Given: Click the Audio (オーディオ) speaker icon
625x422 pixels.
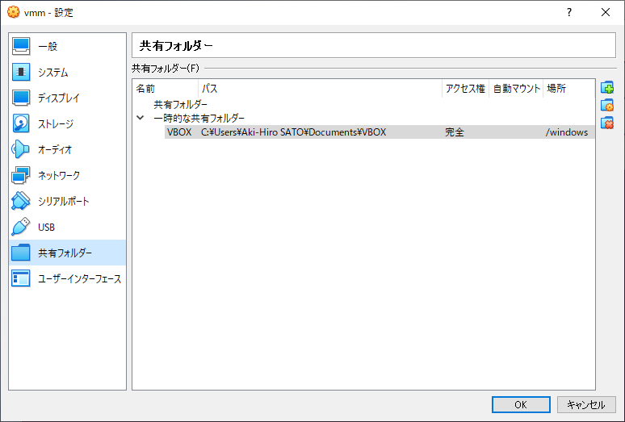Looking at the screenshot, I should coord(21,150).
